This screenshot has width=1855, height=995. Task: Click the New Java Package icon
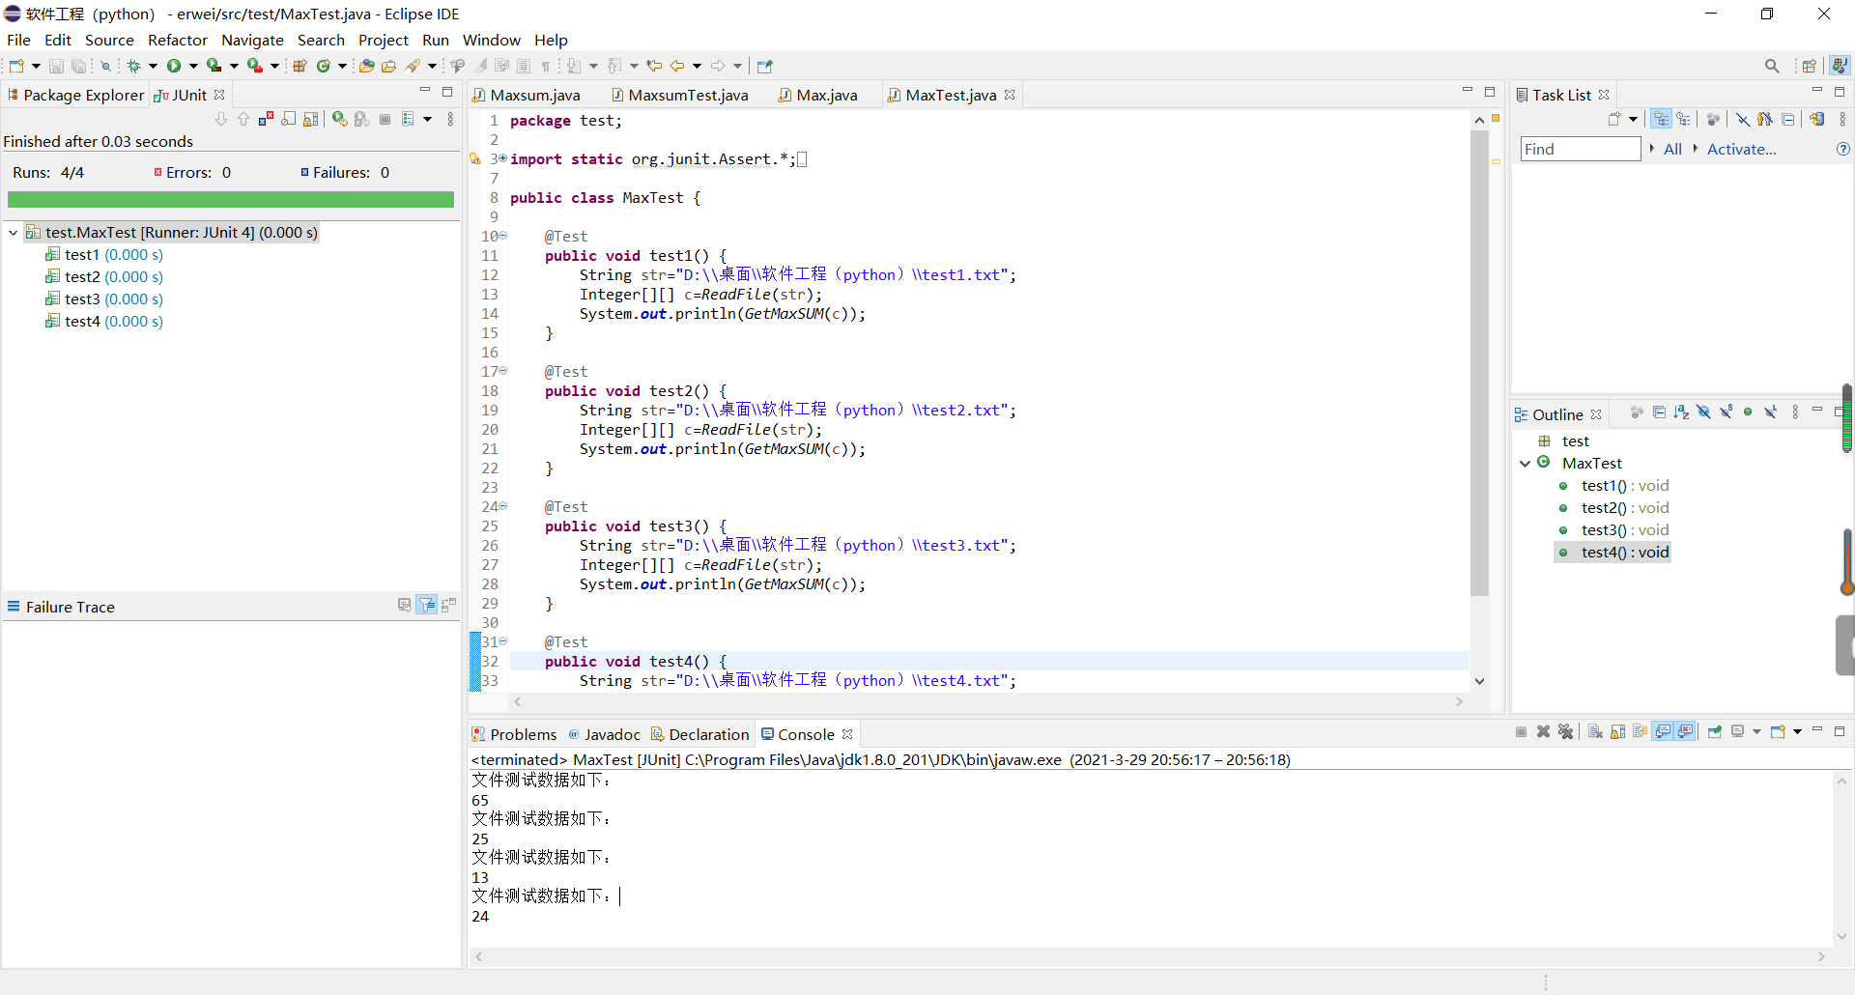(x=300, y=66)
